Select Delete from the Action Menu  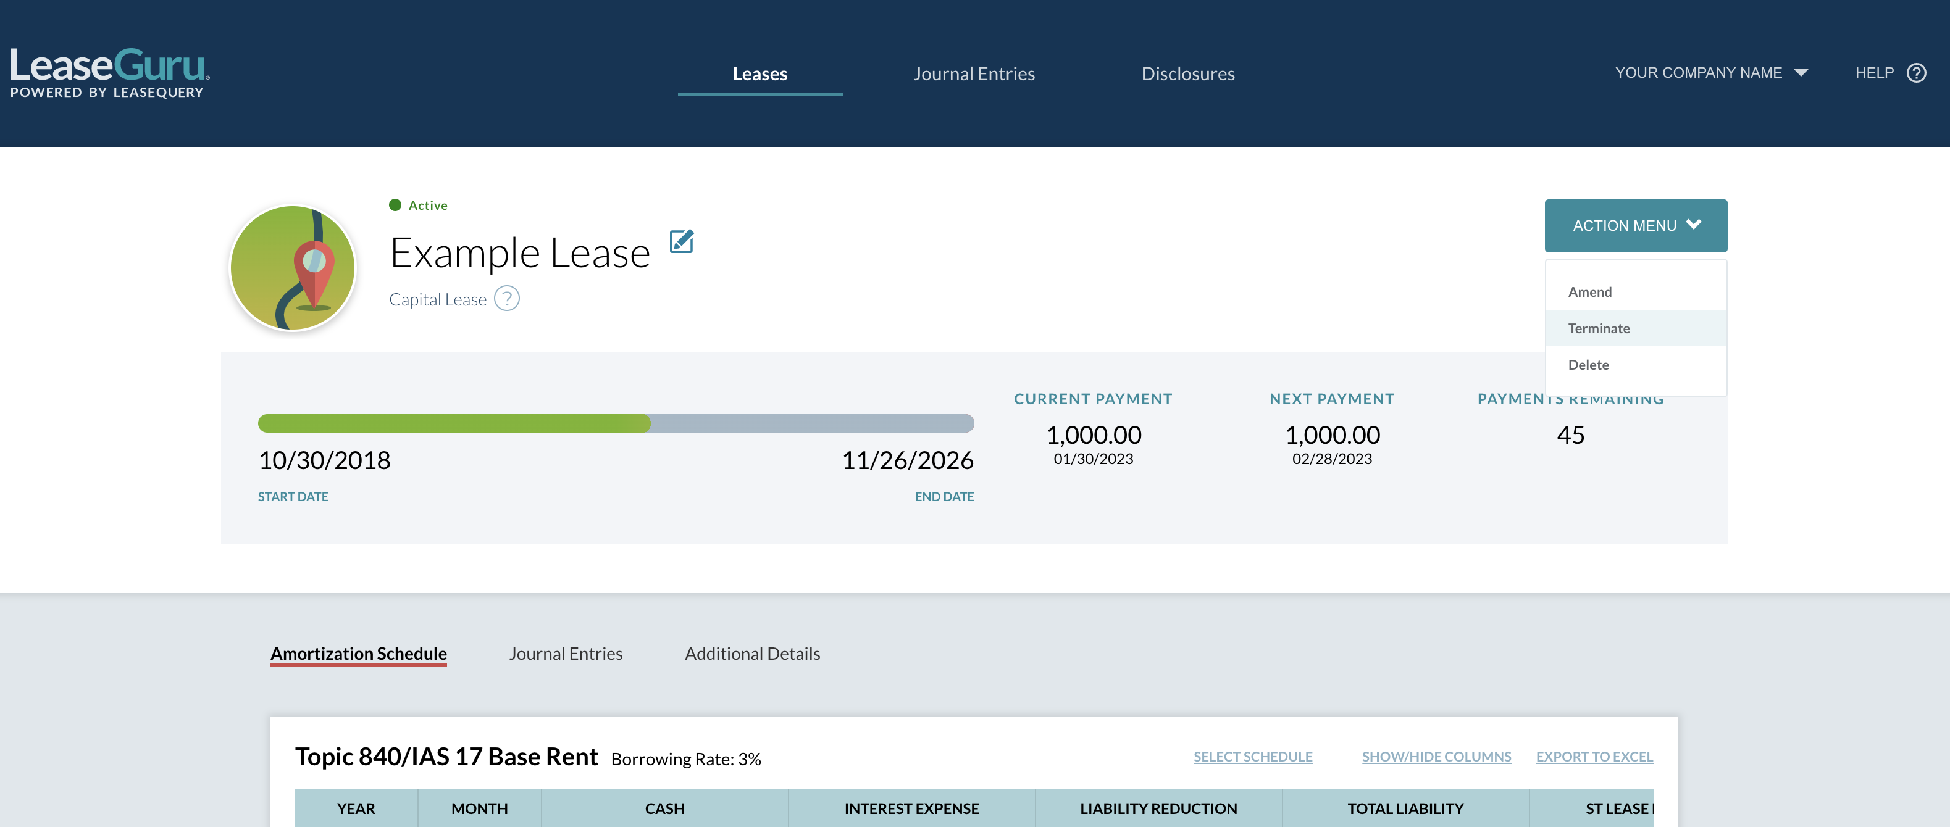[1588, 364]
